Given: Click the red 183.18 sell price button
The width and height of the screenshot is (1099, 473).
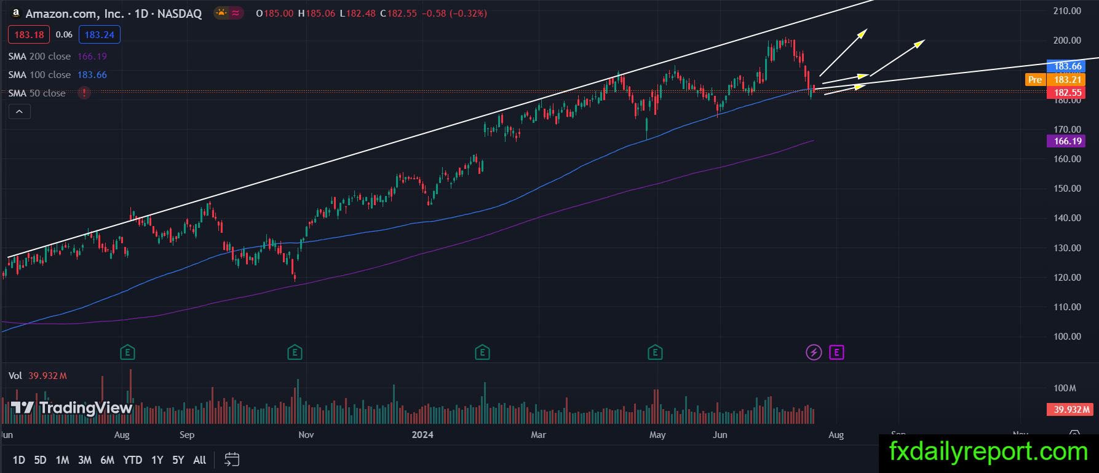Looking at the screenshot, I should click(x=30, y=34).
